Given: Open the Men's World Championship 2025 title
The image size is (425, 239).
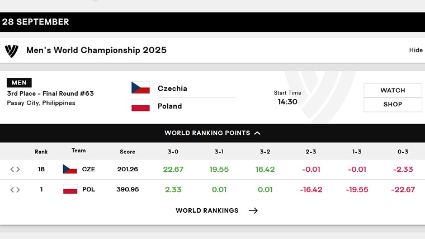Looking at the screenshot, I should click(x=96, y=50).
